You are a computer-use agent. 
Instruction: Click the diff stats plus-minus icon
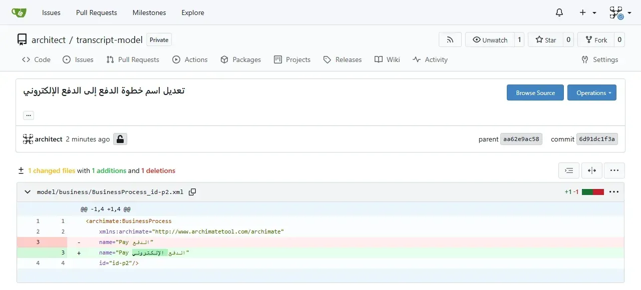21,170
